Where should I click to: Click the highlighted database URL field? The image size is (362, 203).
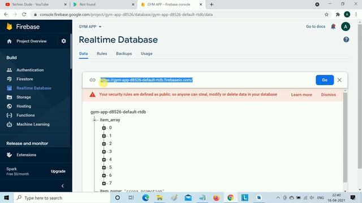[146, 80]
